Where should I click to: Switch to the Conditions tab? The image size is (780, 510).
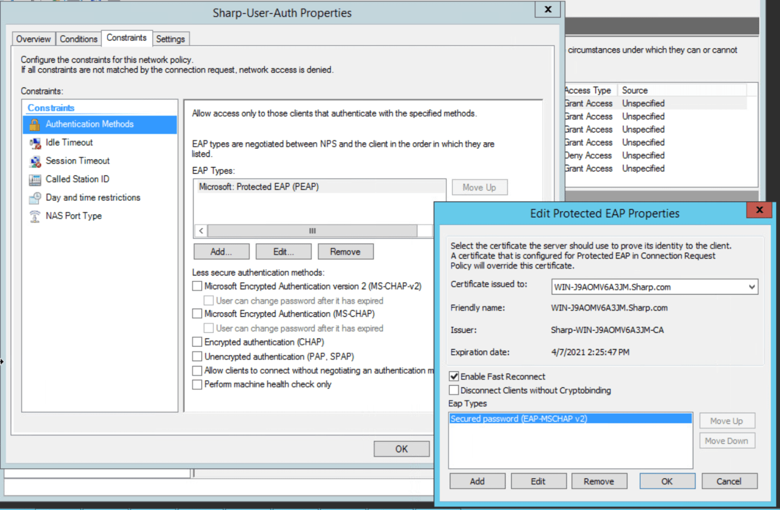coord(78,38)
